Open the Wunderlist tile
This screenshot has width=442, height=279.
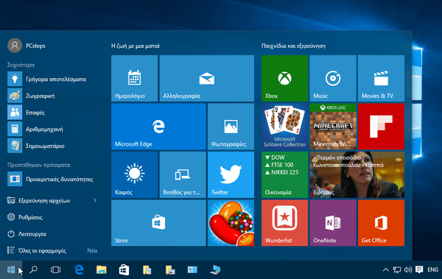(284, 223)
